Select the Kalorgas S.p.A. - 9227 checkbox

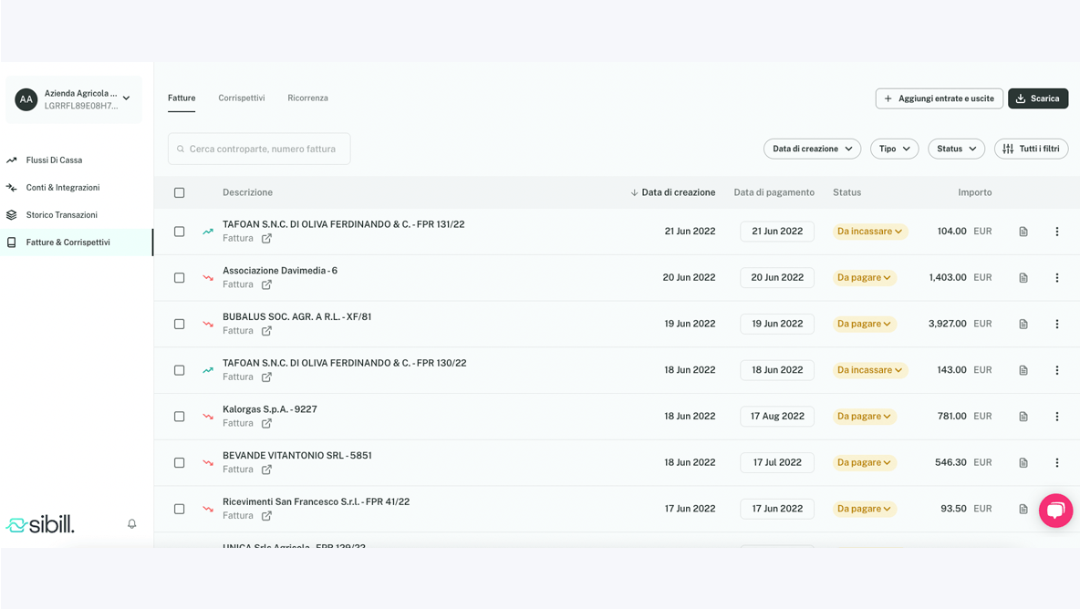point(180,417)
